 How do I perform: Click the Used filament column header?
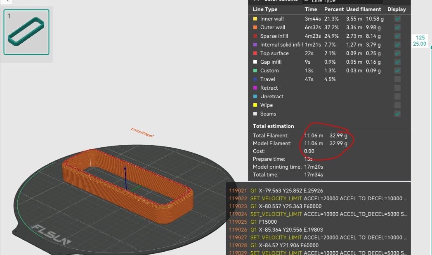364,9
